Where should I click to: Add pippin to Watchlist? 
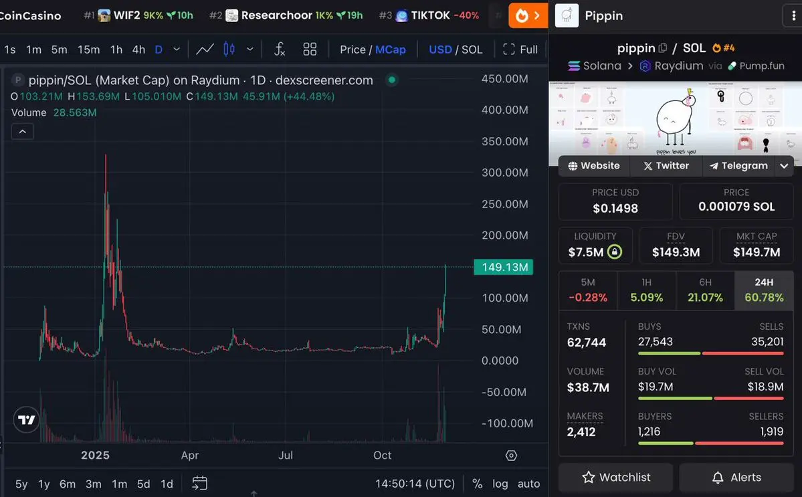616,477
